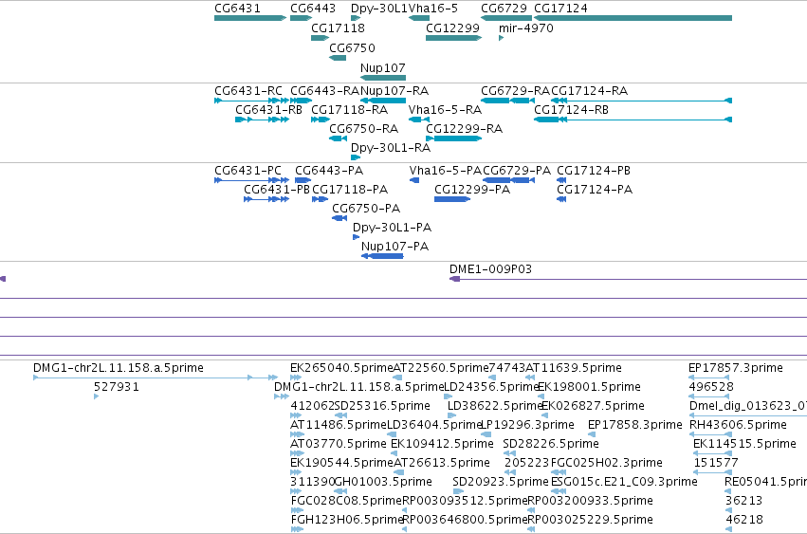Click transcript CG6750-RA
Viewport: 807px width, 534px height.
click(x=364, y=129)
